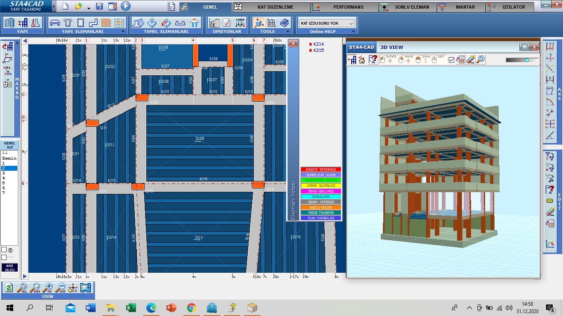This screenshot has width=563, height=316.
Task: Toggle the checkbox in 3D VIEW toolbar
Action: [x=451, y=60]
